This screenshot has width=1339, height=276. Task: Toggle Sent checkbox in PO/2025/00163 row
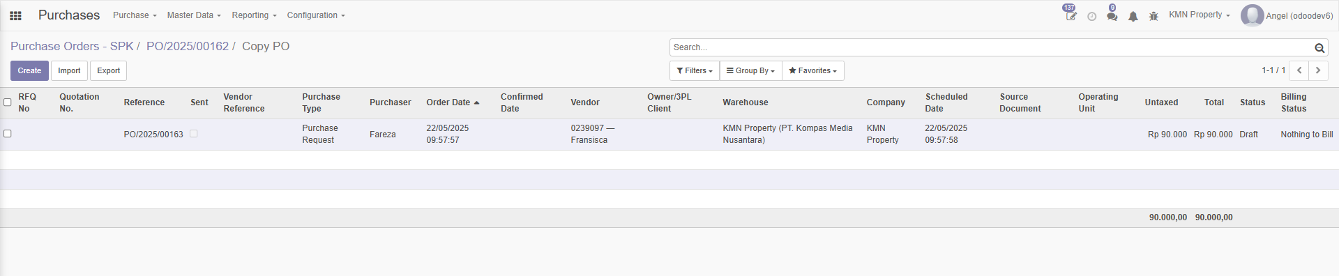coord(194,134)
